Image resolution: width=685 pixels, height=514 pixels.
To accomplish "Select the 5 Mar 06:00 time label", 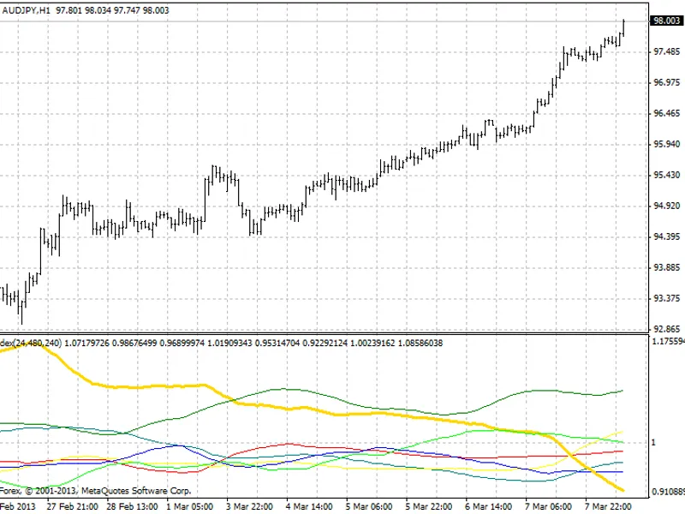I will tap(369, 506).
